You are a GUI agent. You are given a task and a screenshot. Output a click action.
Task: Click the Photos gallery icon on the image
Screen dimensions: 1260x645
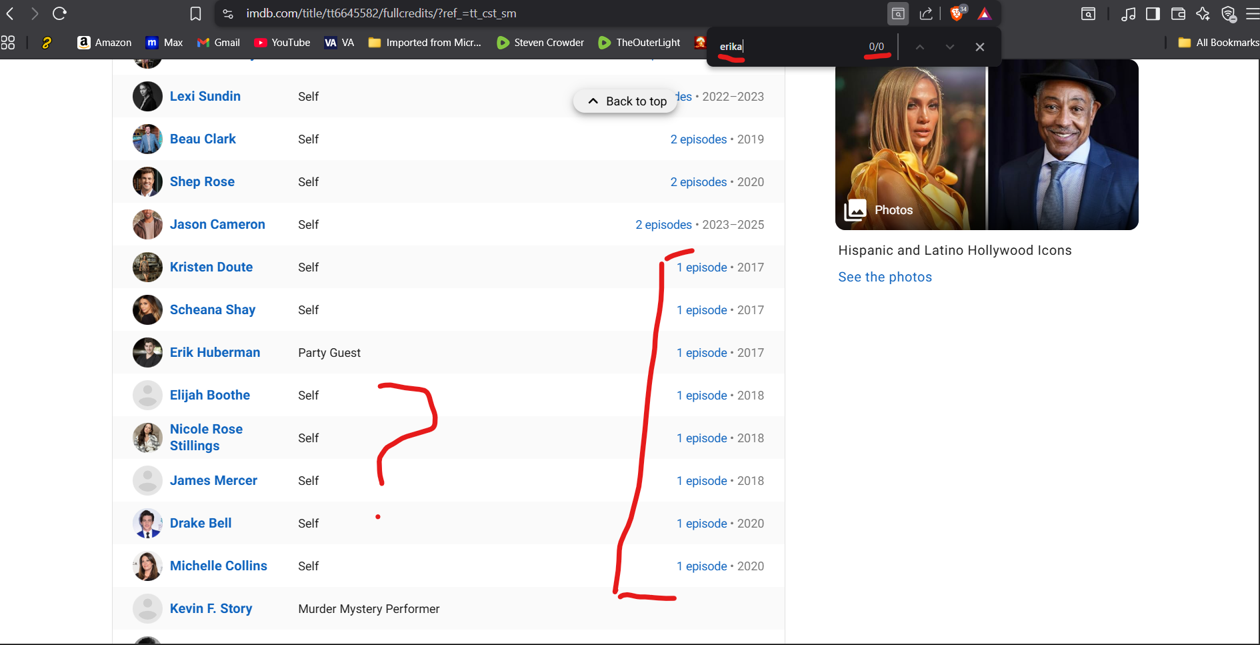pos(855,210)
